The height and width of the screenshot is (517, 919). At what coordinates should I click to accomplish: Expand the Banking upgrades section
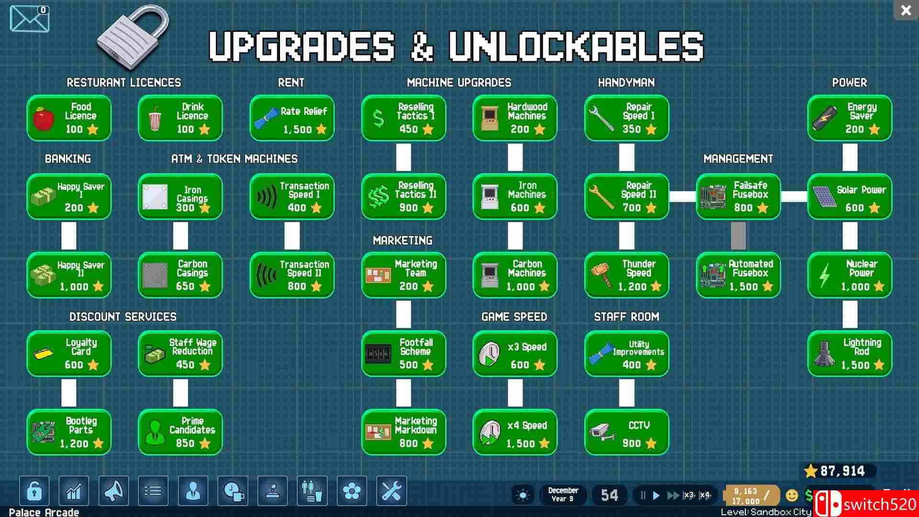point(67,158)
